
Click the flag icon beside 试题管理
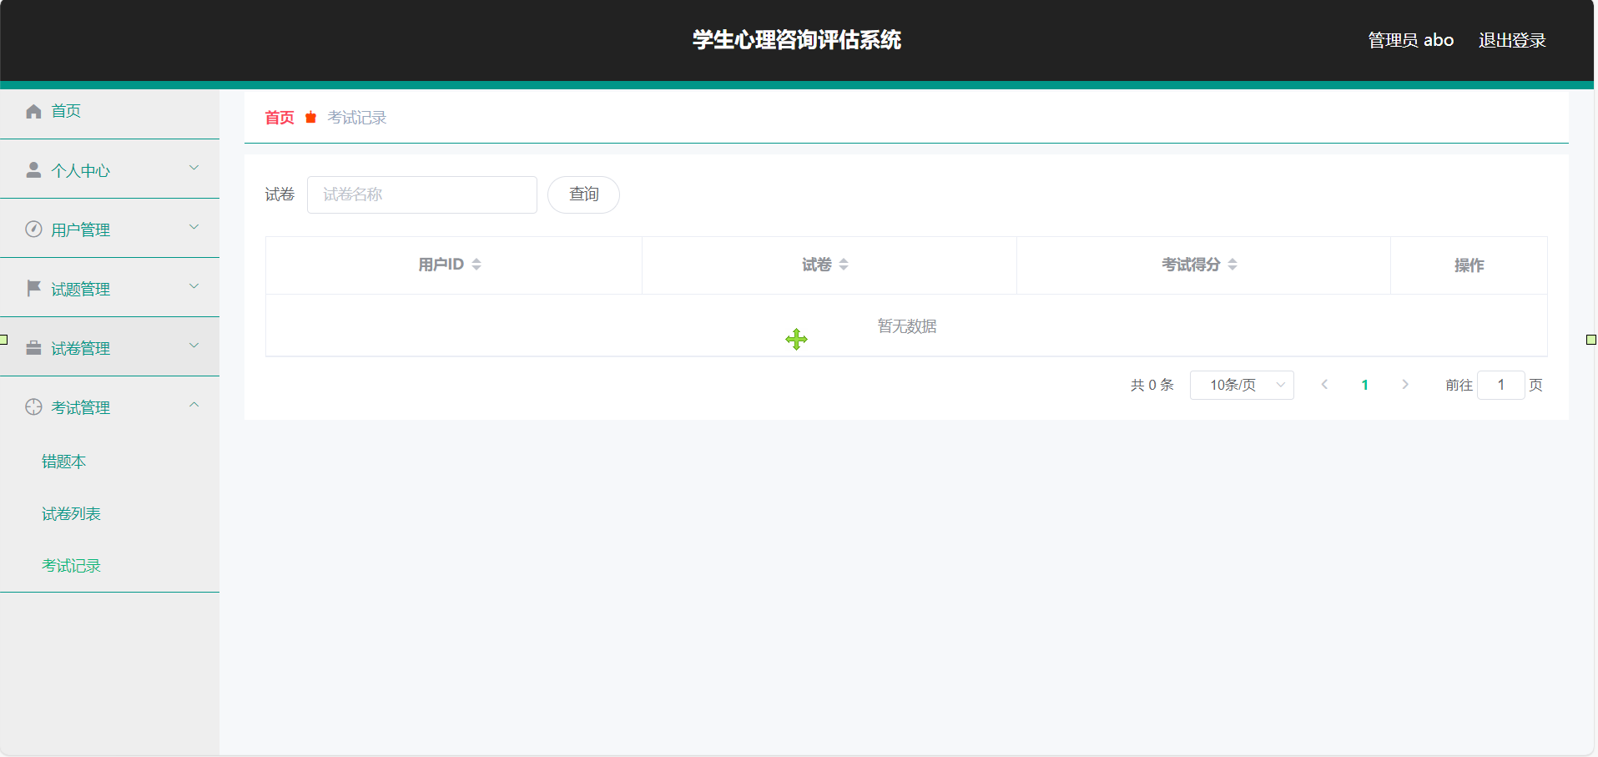pos(33,289)
